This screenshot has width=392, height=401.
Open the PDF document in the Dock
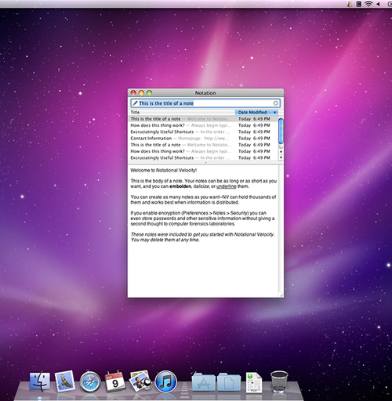pos(254,382)
